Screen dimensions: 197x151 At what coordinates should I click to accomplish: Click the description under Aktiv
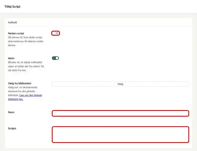coord(26,66)
